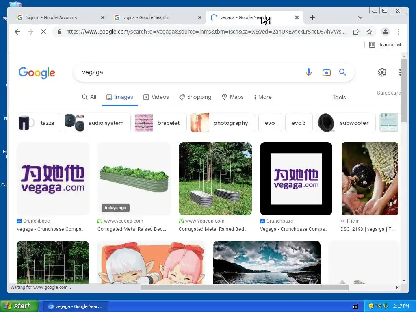Expand the More search options
416x312 pixels.
point(263,97)
